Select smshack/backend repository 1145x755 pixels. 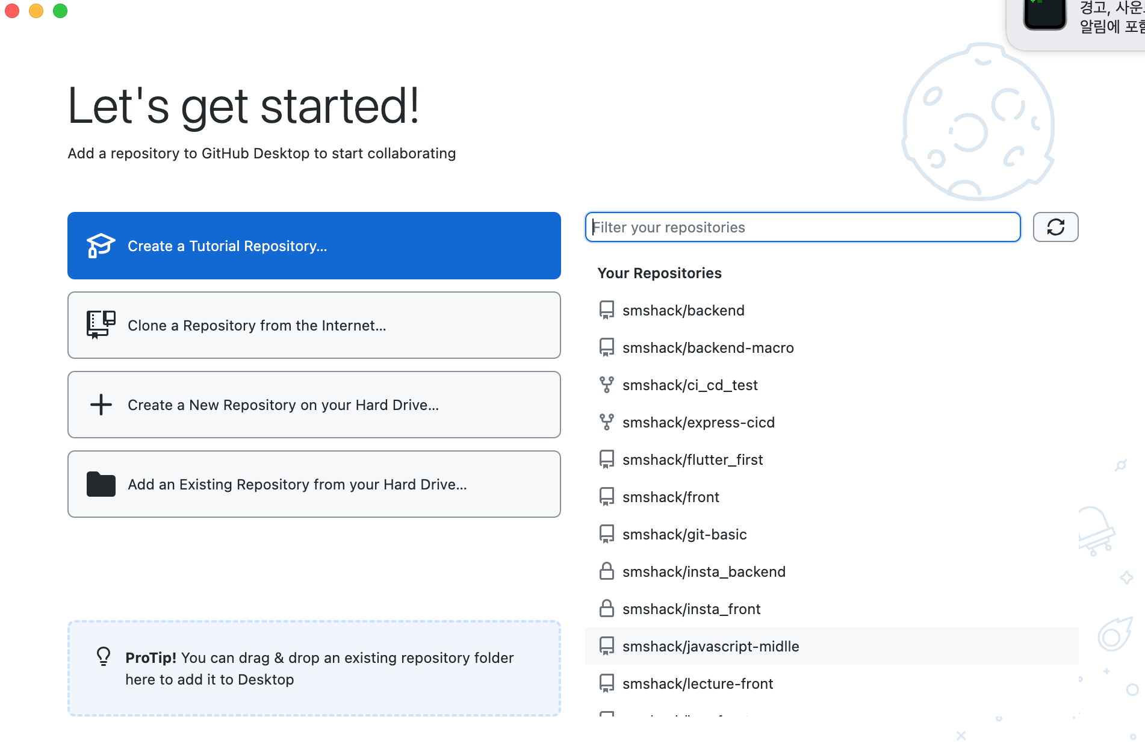[831, 310]
